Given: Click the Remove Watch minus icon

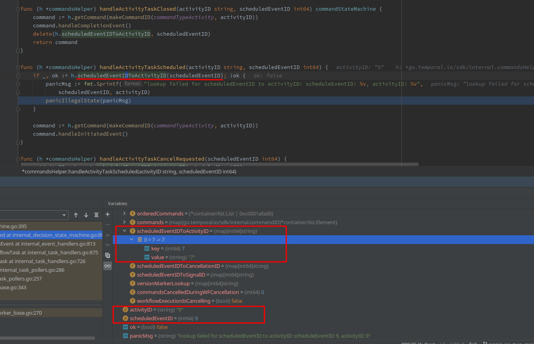Looking at the screenshot, I should pyautogui.click(x=108, y=225).
